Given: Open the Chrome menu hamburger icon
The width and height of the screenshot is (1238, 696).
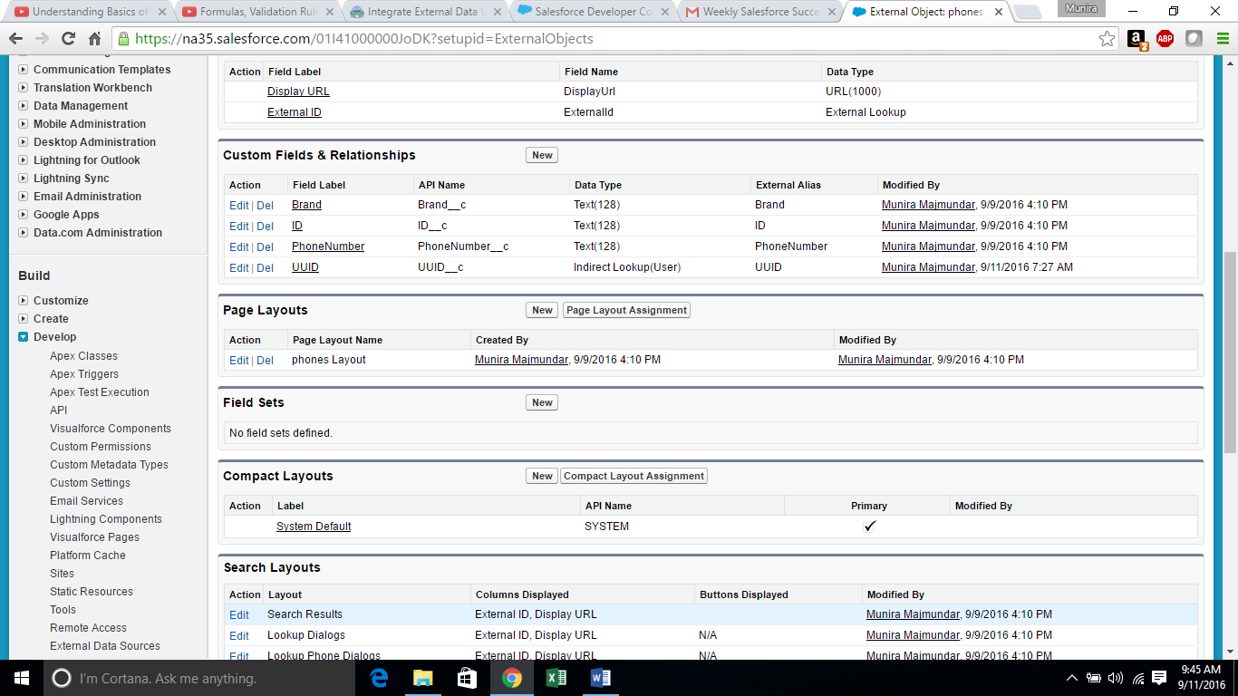Looking at the screenshot, I should click(1222, 39).
